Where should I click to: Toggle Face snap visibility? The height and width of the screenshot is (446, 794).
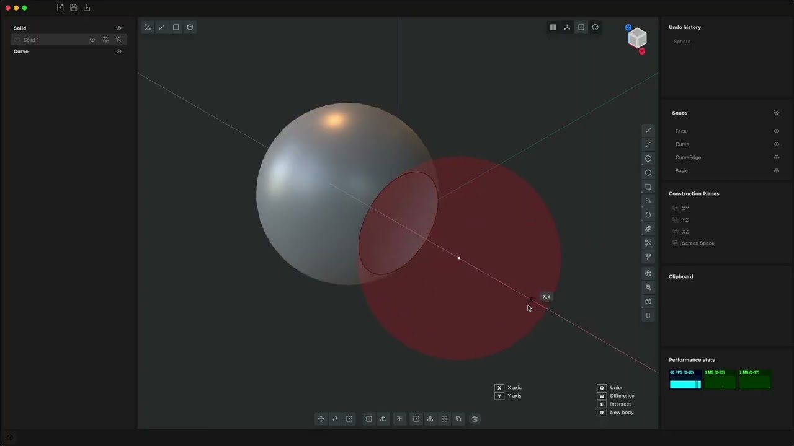click(777, 131)
